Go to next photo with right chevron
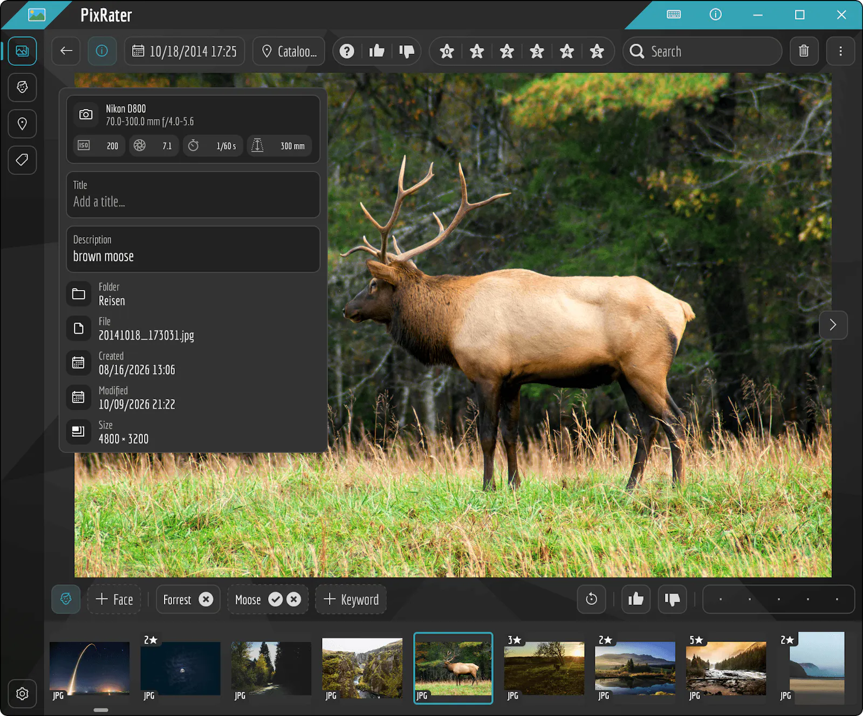This screenshot has width=863, height=716. point(833,325)
